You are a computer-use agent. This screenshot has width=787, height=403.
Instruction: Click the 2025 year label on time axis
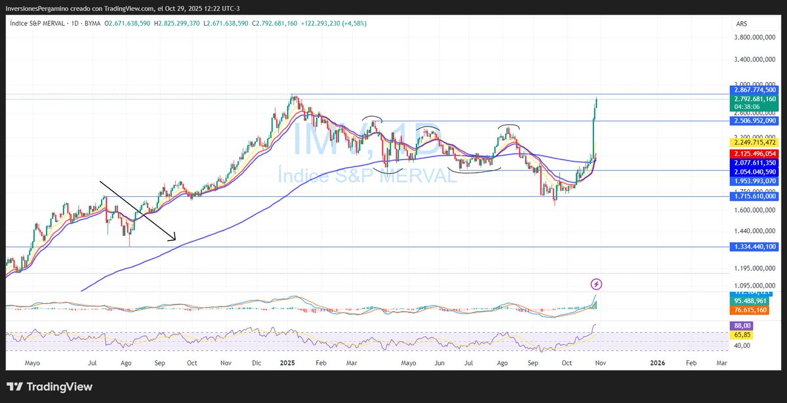pyautogui.click(x=288, y=362)
